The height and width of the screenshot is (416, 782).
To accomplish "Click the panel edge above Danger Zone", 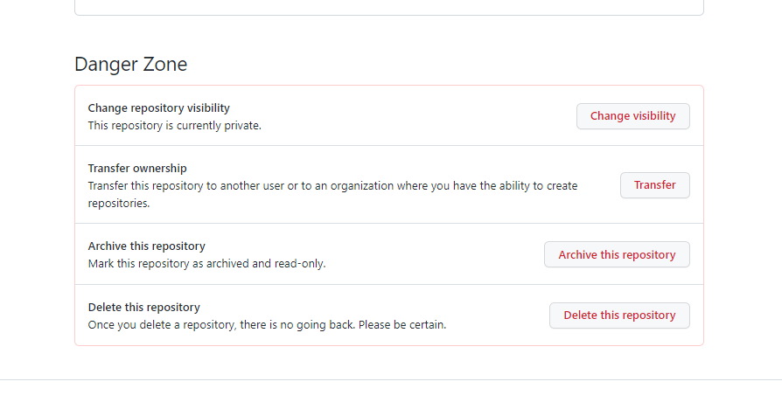I will (388, 15).
